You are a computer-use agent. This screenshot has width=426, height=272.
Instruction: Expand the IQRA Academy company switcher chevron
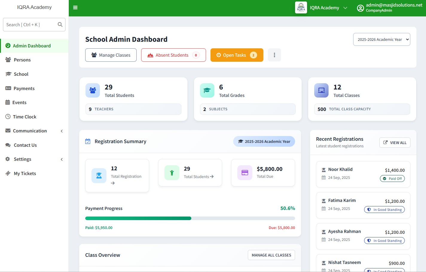point(345,8)
